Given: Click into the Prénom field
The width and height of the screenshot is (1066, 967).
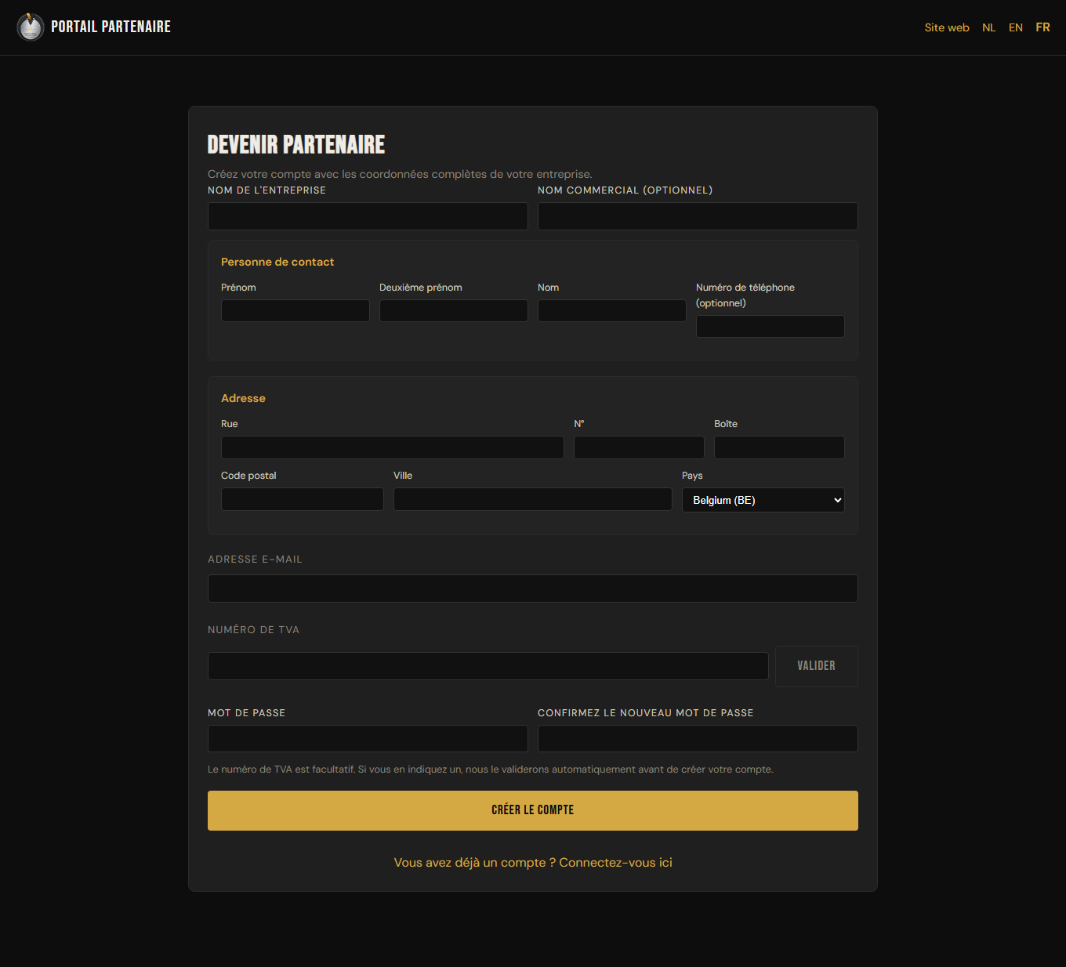Looking at the screenshot, I should pos(295,310).
